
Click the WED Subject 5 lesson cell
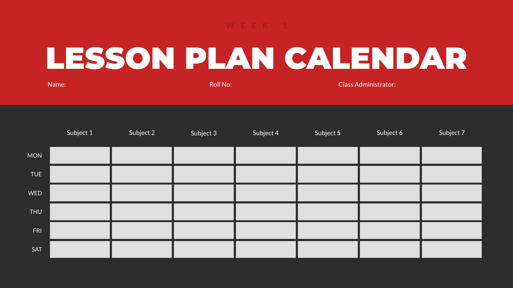coord(328,193)
